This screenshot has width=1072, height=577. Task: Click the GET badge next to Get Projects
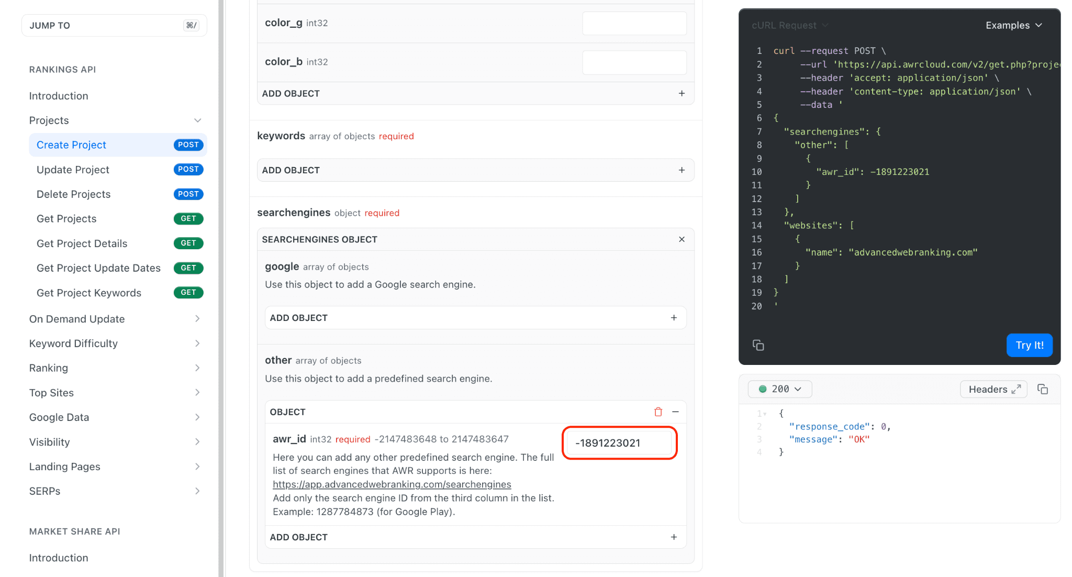[x=188, y=219]
